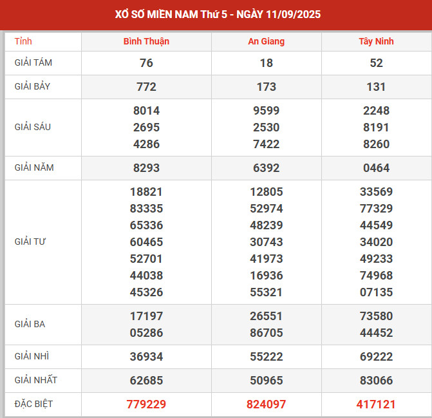
Task: Click Tây Ninh eighth prize number 52
Action: [x=376, y=63]
